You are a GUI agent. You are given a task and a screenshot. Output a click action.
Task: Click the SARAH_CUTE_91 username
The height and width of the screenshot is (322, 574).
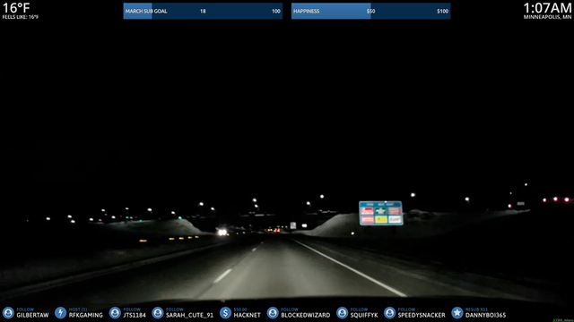click(x=189, y=315)
